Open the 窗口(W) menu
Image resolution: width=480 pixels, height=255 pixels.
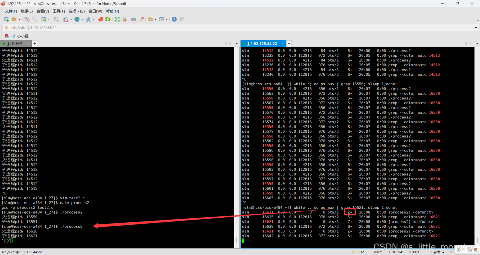tap(95, 11)
